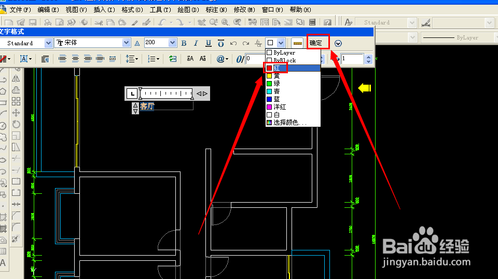Open paragraph settings dialog
The height and width of the screenshot is (279, 498).
[x=45, y=59]
